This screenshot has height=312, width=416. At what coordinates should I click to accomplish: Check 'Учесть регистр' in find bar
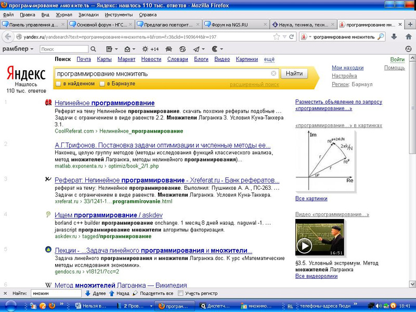click(180, 293)
